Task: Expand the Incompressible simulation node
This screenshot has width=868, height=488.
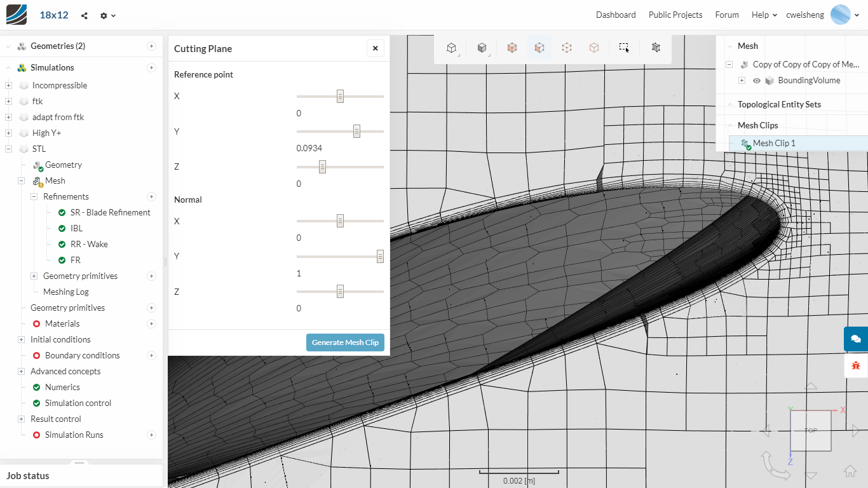Action: pos(8,86)
